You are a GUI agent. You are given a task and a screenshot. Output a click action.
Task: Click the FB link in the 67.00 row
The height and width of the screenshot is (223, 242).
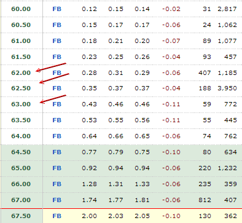tap(57, 200)
